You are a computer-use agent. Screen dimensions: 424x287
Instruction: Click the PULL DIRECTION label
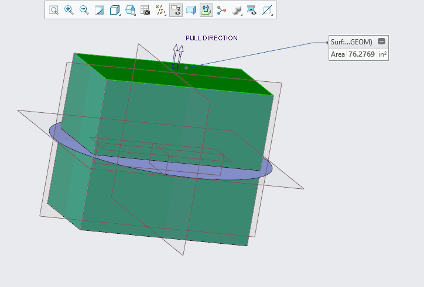coord(212,38)
